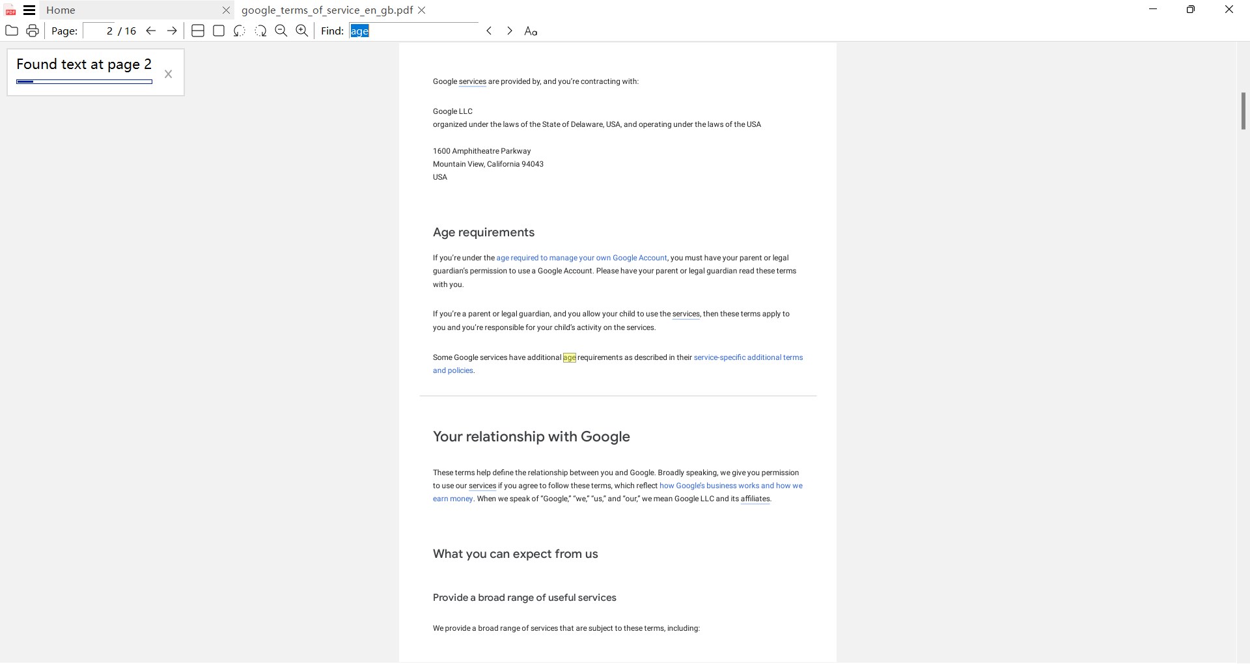Viewport: 1250px width, 664px height.
Task: Open 'service-specific additional terms' link
Action: point(748,357)
